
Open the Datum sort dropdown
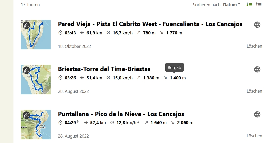(x=232, y=5)
